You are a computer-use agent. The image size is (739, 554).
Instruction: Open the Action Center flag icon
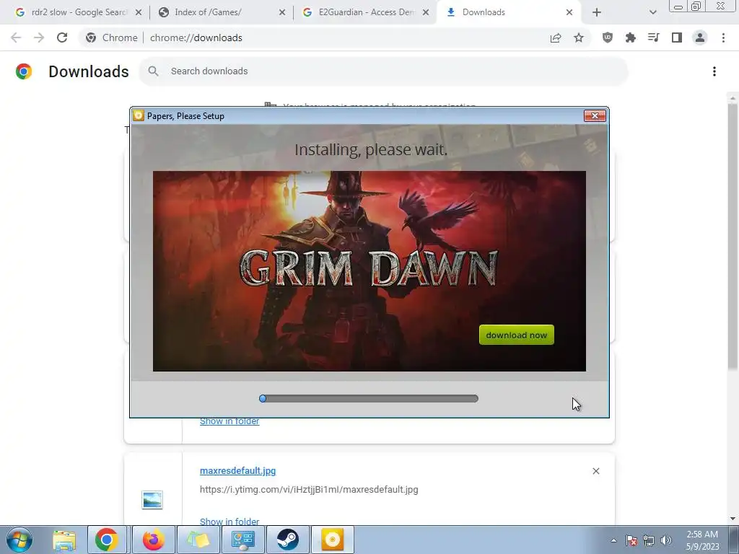[631, 540]
